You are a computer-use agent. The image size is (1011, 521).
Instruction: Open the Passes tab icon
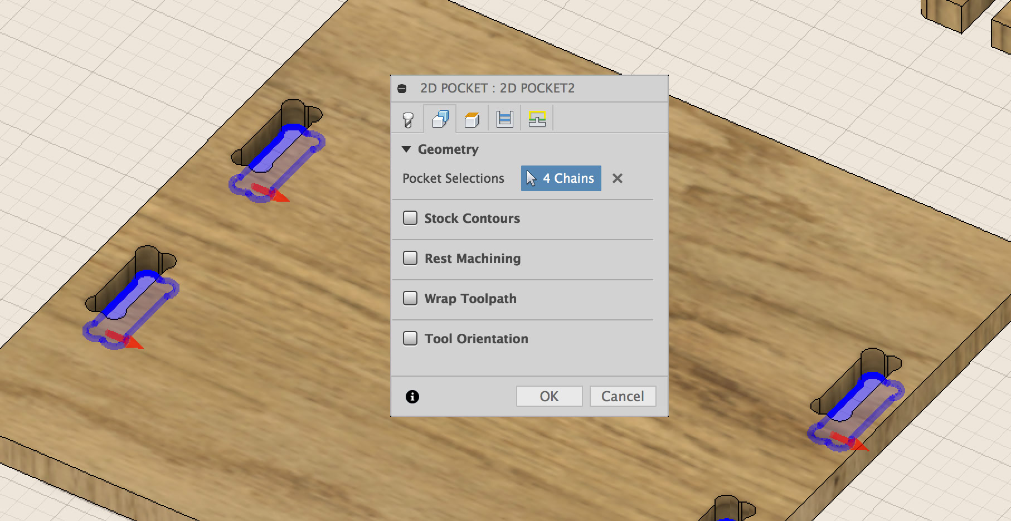click(x=504, y=118)
